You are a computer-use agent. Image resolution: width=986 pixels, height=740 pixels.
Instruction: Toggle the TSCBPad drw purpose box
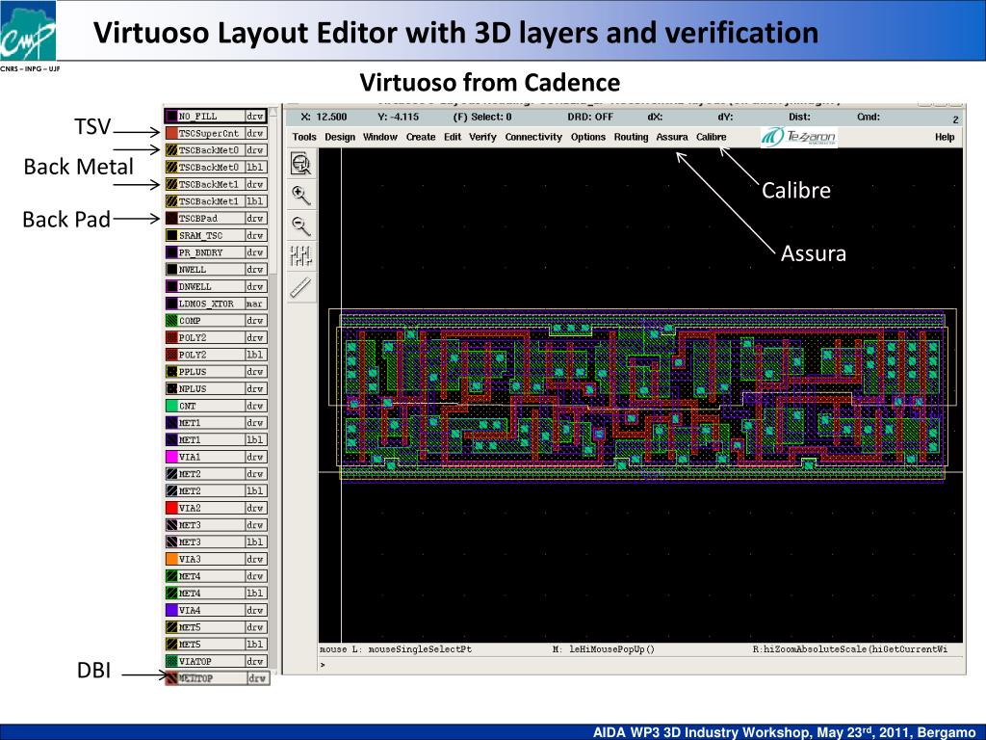(x=255, y=219)
